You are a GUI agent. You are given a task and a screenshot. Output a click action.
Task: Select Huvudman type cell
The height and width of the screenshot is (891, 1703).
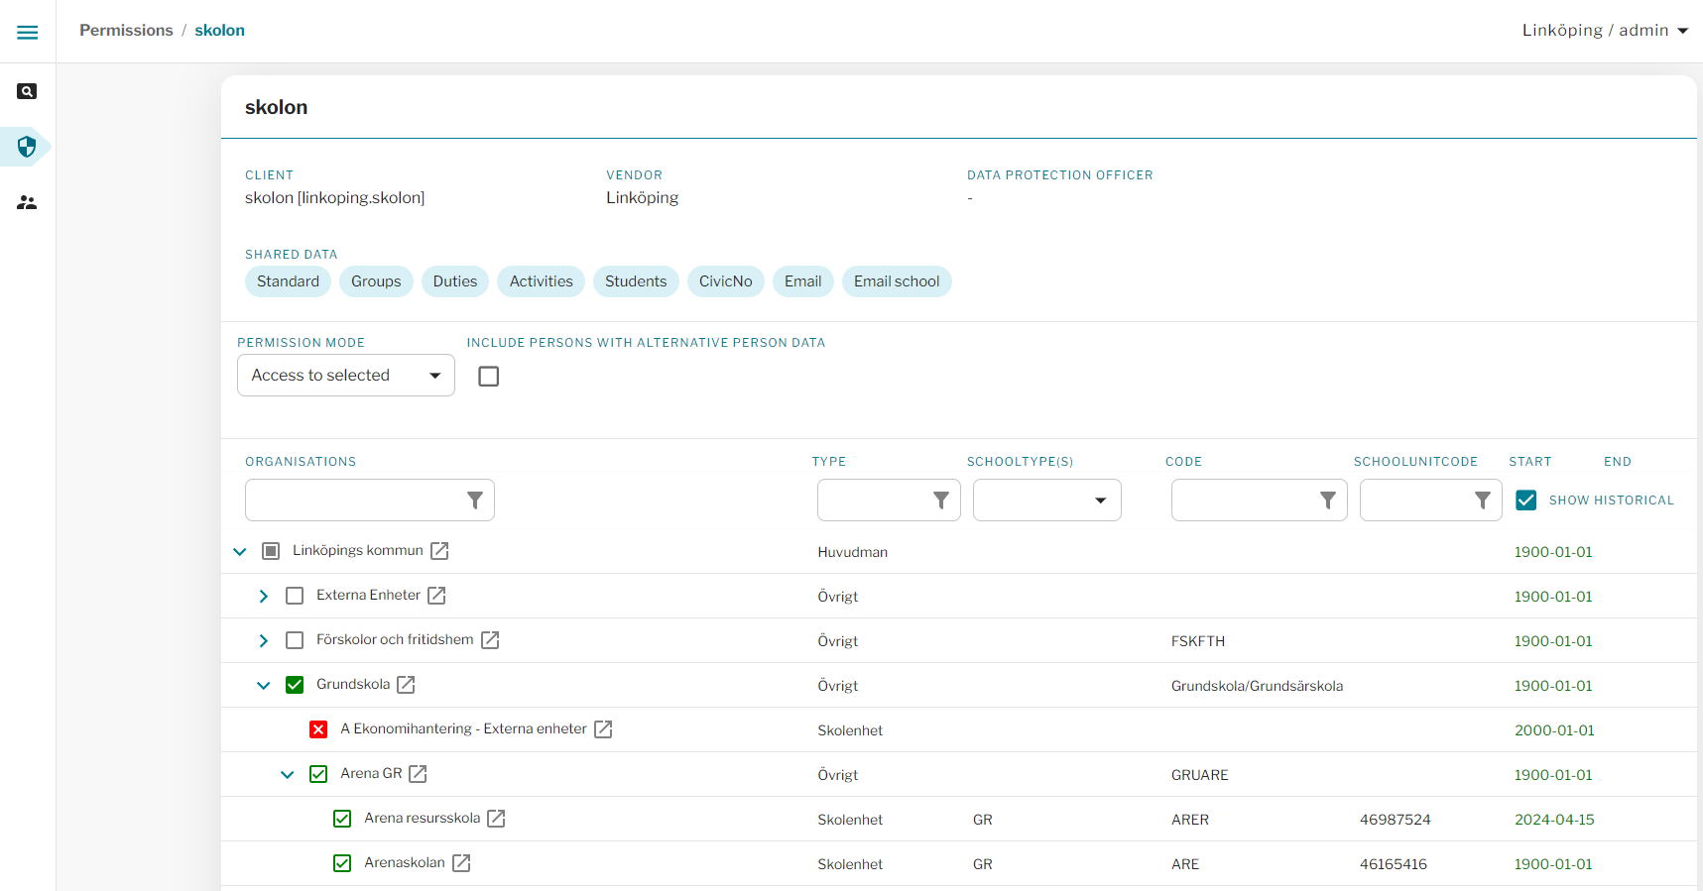coord(853,552)
